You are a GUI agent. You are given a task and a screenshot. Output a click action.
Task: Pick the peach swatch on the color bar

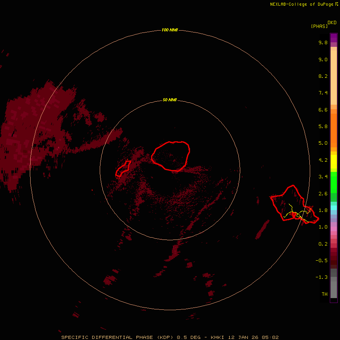coord(334,78)
